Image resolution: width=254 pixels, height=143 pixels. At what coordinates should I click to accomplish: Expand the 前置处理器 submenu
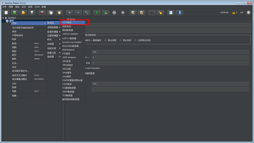click(x=54, y=32)
